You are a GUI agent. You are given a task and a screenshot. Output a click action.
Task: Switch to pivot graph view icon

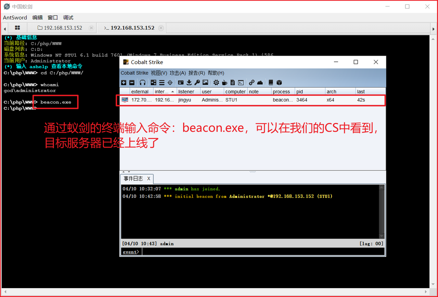(x=153, y=82)
